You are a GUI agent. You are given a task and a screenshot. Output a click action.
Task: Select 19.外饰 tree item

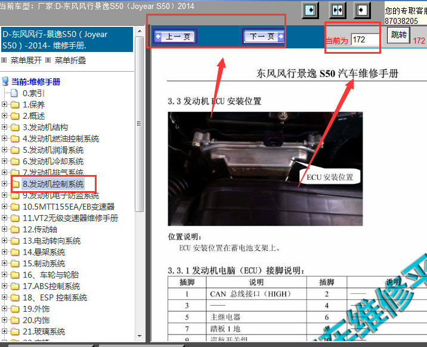tap(36, 309)
